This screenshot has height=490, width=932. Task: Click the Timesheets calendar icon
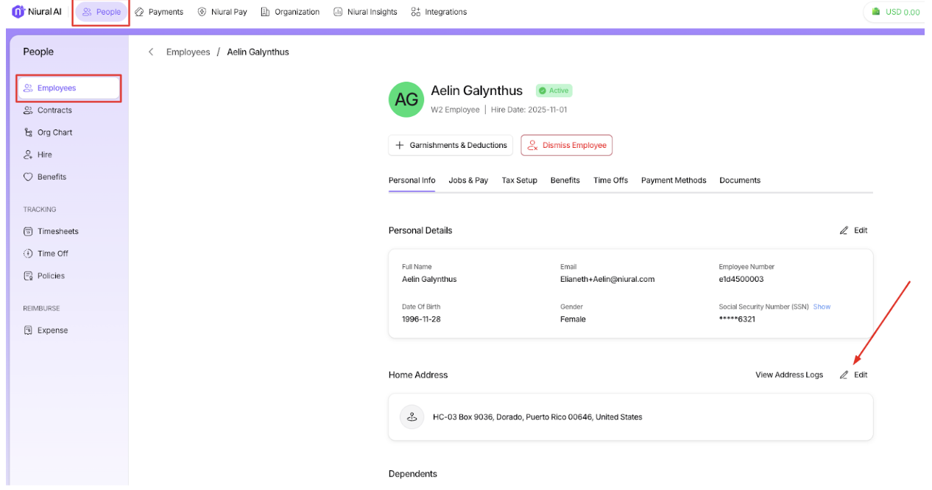28,231
